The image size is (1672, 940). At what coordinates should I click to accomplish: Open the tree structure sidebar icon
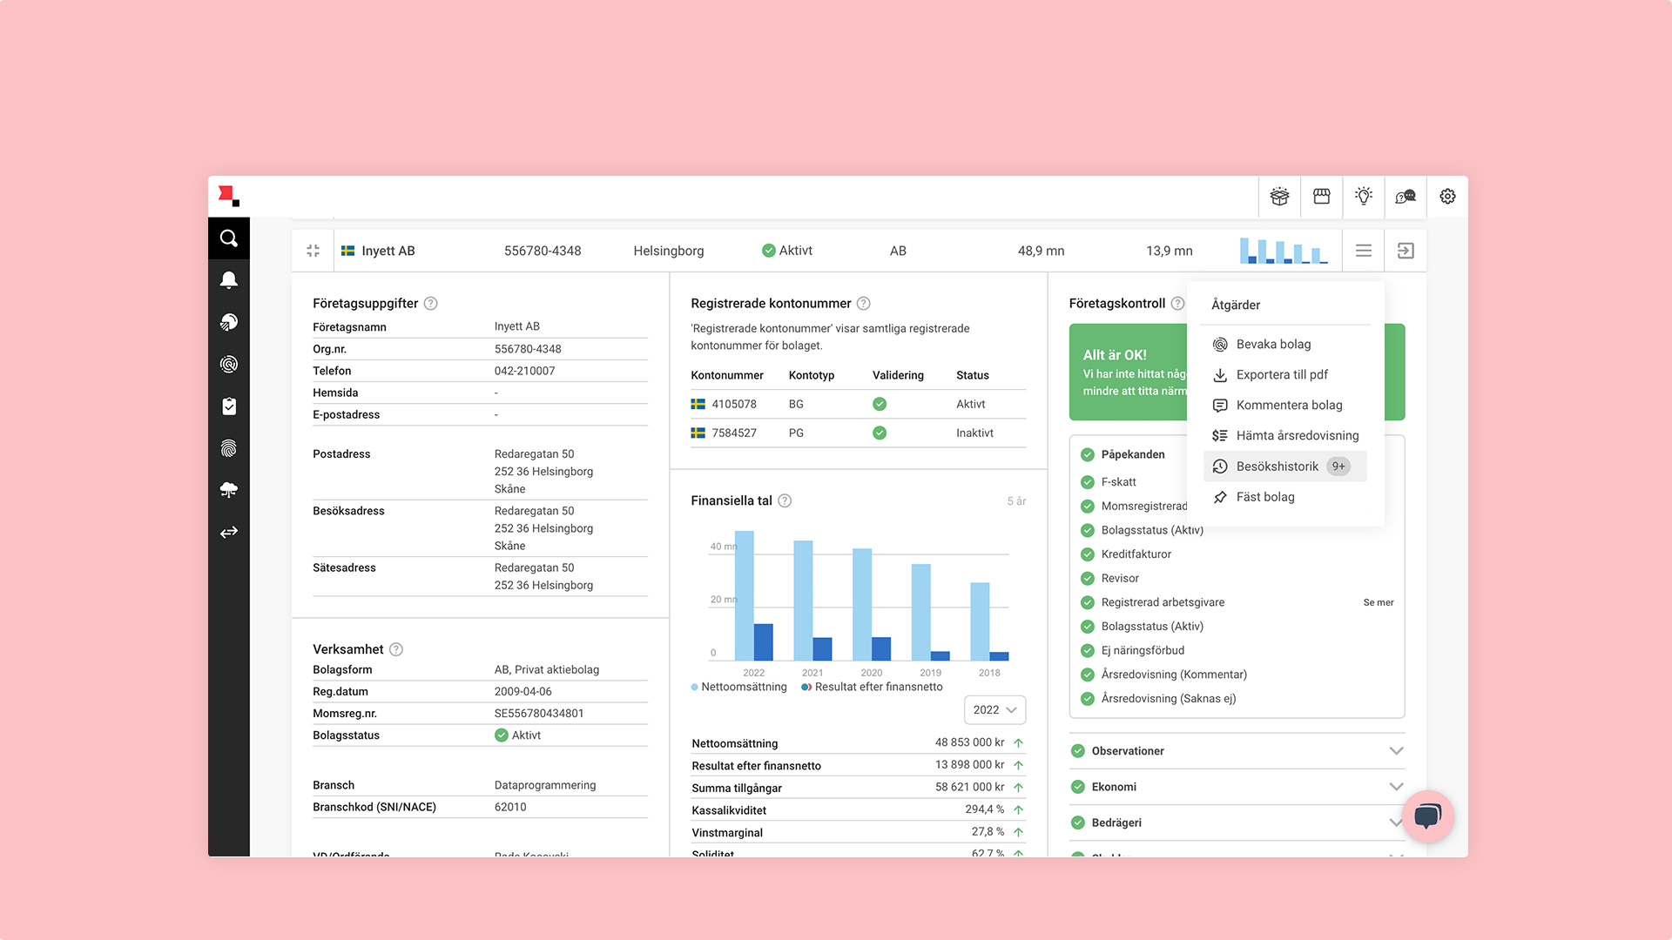click(229, 490)
